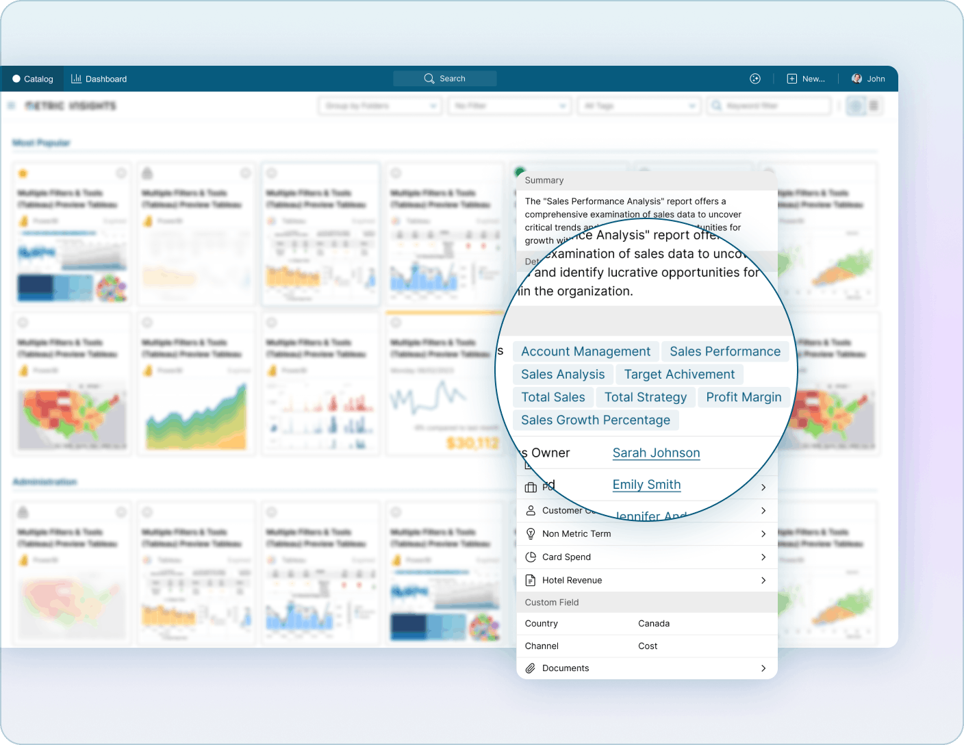964x745 pixels.
Task: Click the Customer person icon in the panel
Action: point(531,510)
